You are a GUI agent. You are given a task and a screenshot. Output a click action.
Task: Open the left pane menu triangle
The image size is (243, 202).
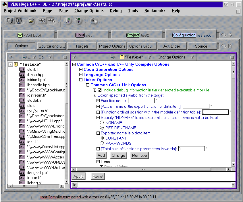point(11,57)
